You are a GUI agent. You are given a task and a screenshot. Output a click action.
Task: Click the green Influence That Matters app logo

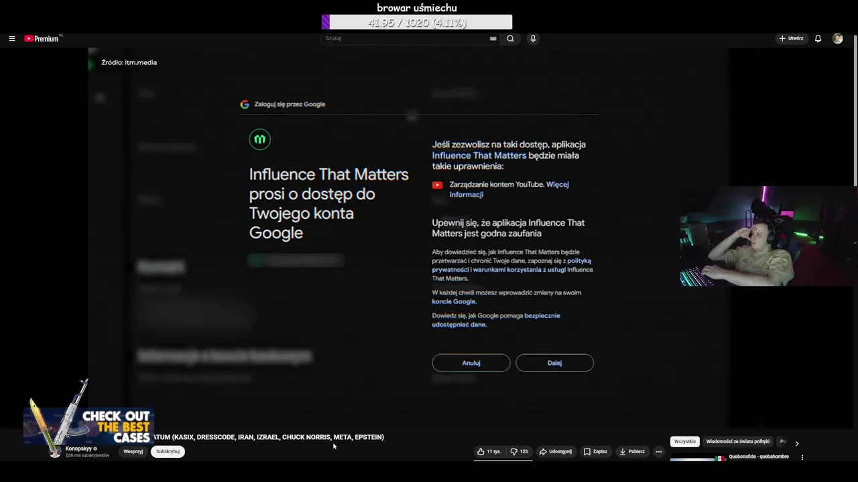[x=259, y=139]
